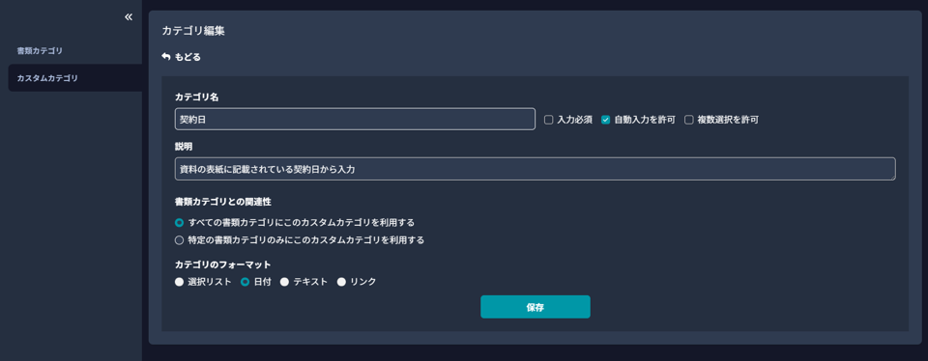
Task: Enable the 入力必須 checkbox
Action: [x=549, y=120]
